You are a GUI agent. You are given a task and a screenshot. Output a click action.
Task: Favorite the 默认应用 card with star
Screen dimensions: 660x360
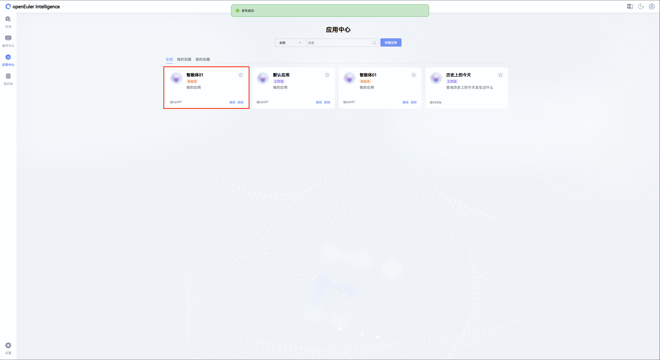tap(327, 75)
